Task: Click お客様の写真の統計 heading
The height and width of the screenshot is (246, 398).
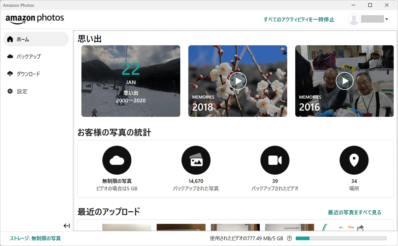Action: pos(114,133)
